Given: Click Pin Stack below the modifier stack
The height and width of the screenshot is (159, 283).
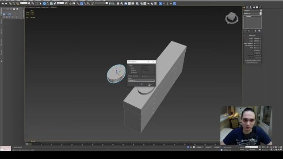Looking at the screenshot, I should coord(245,31).
